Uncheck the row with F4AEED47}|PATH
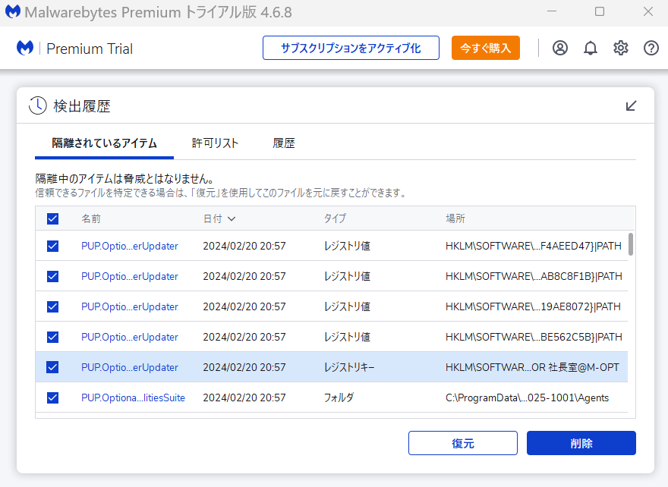The image size is (668, 487). point(53,246)
